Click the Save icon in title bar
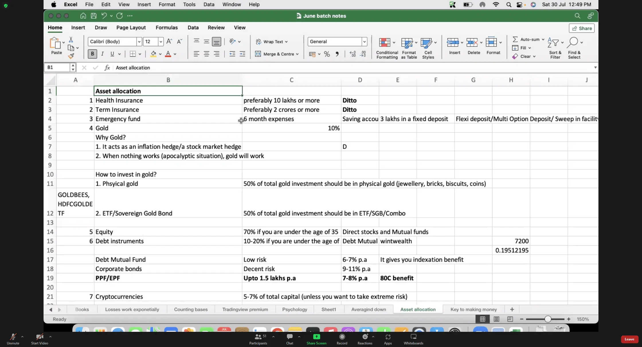 pyautogui.click(x=93, y=16)
